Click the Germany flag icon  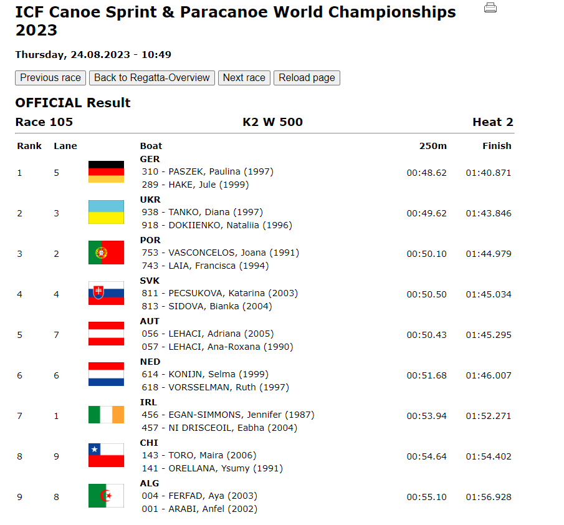(x=106, y=171)
